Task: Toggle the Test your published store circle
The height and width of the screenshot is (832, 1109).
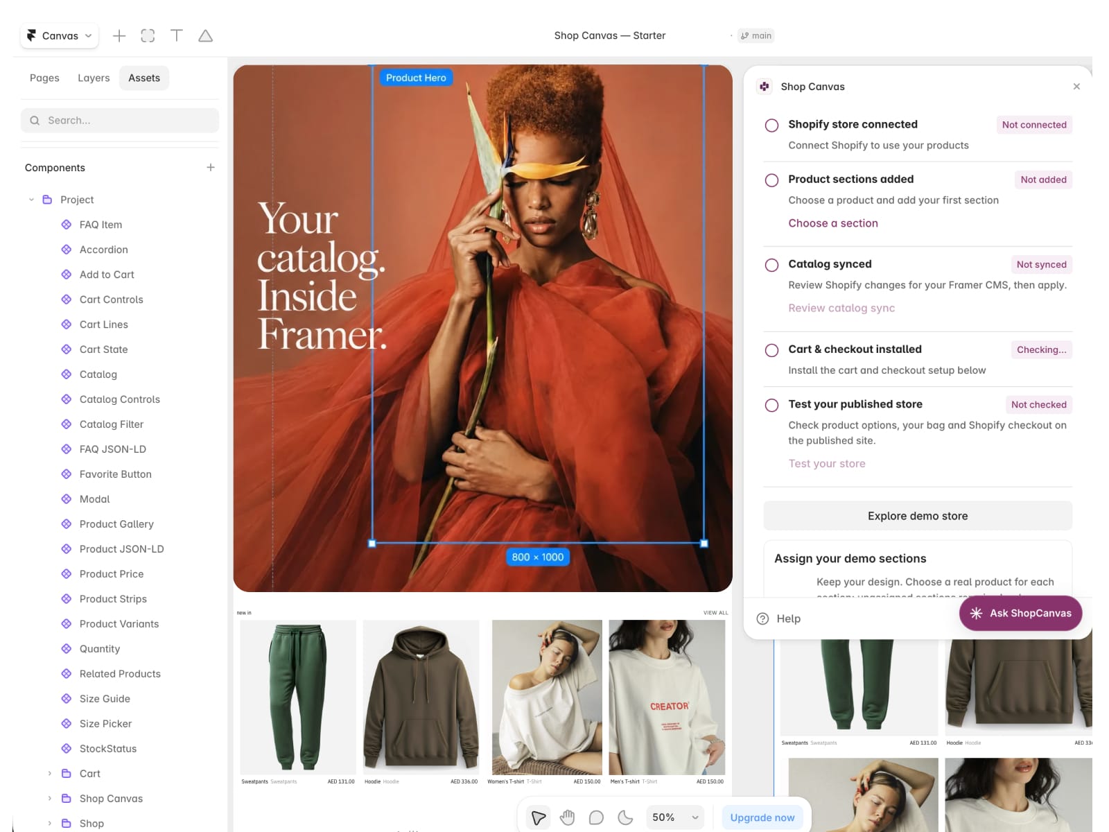Action: pos(771,405)
